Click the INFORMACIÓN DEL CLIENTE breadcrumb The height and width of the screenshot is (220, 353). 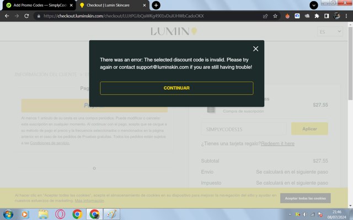[x=46, y=74]
